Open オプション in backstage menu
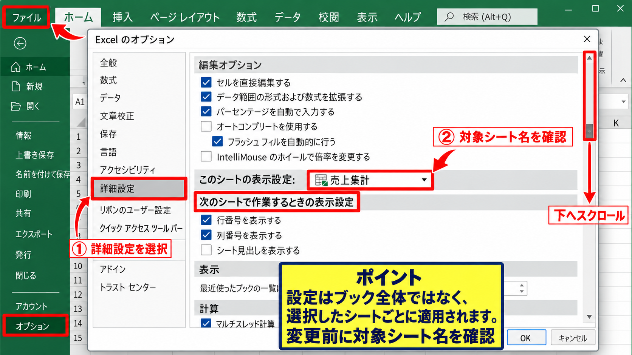The width and height of the screenshot is (632, 355). (x=35, y=326)
